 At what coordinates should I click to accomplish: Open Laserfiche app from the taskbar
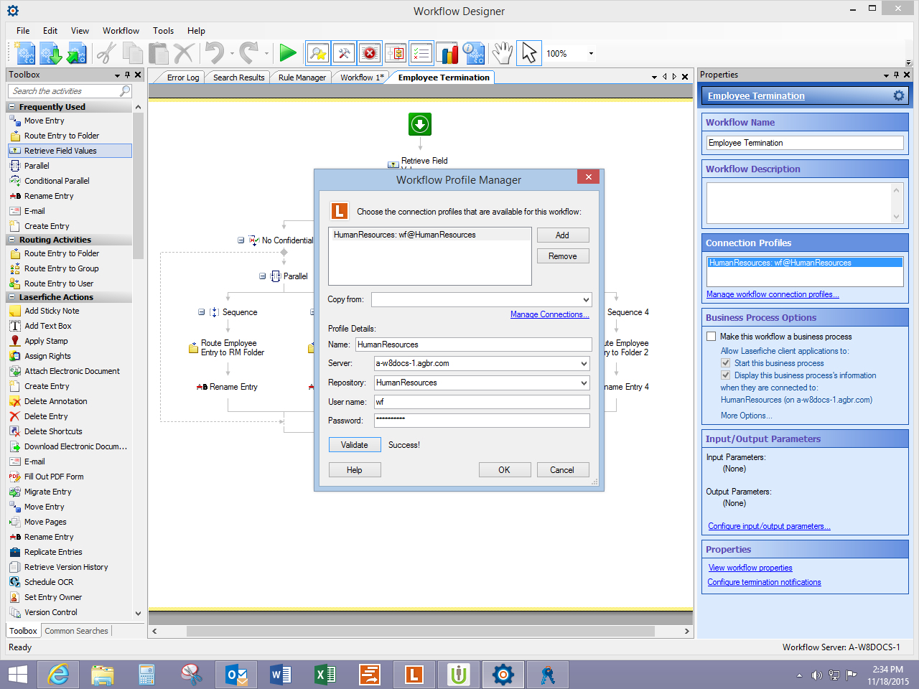(x=414, y=675)
